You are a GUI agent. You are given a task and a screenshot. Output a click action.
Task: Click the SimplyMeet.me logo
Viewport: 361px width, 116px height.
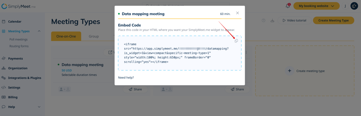[x=19, y=6]
